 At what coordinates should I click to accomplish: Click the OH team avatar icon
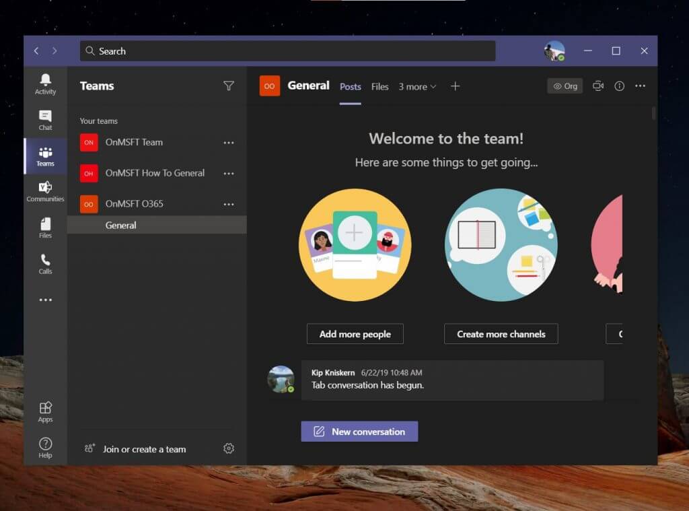[89, 173]
